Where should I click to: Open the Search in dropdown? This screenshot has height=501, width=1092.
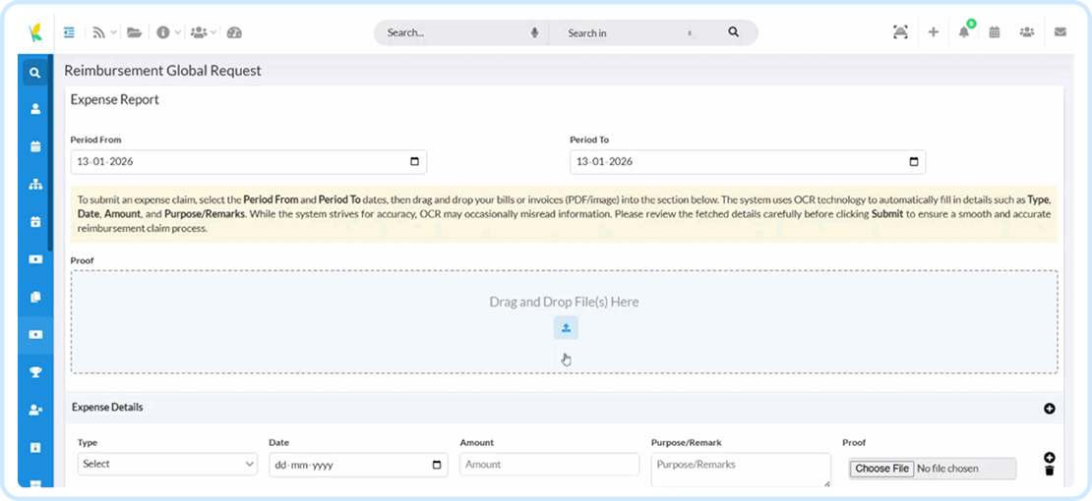(x=631, y=32)
